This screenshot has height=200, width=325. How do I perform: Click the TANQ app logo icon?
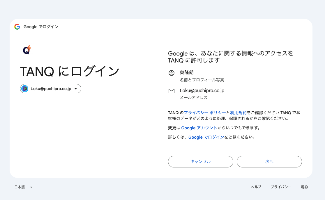27,50
